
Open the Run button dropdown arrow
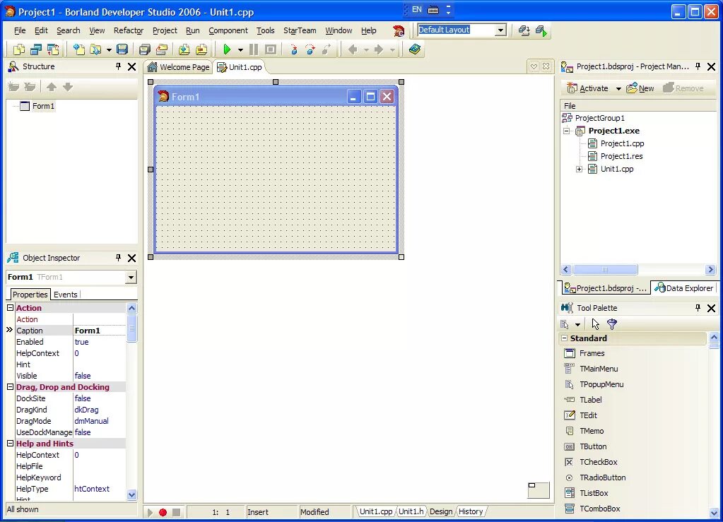[240, 49]
